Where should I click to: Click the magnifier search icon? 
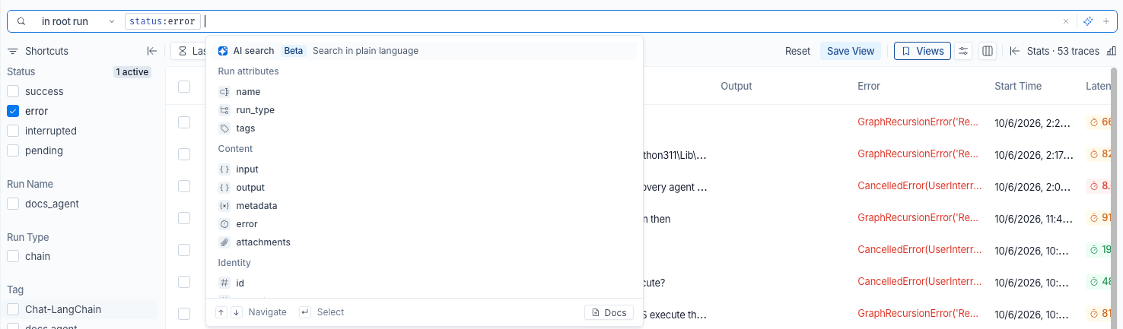pos(21,21)
